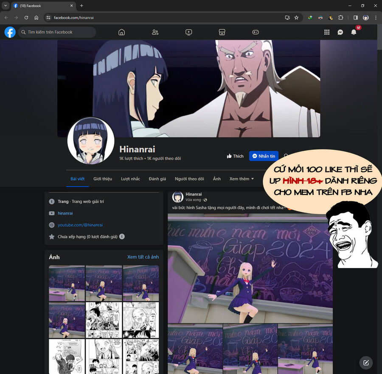Click the Facebook logo
Screen dimensions: 382x374
10,32
